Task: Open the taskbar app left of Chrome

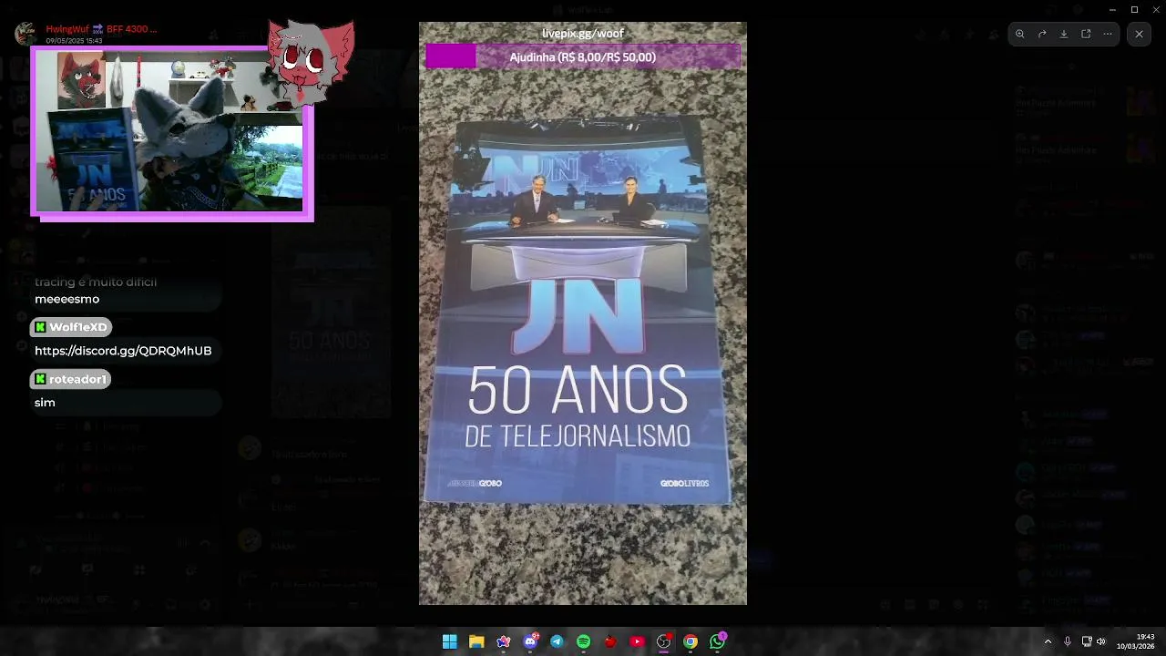Action: click(664, 641)
